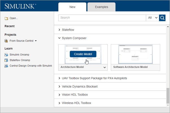The height and width of the screenshot is (113, 170).
Task: Click the From Source Control project icon
Action: click(x=6, y=41)
